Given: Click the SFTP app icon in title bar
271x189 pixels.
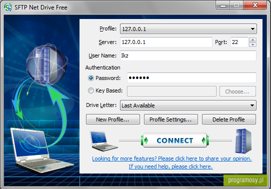Looking at the screenshot, I should 8,7.
